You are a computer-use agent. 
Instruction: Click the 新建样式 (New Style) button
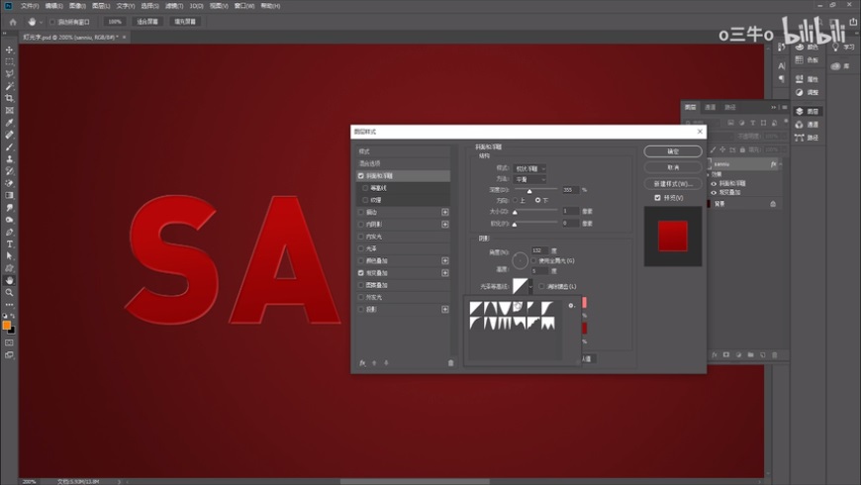[x=672, y=183]
